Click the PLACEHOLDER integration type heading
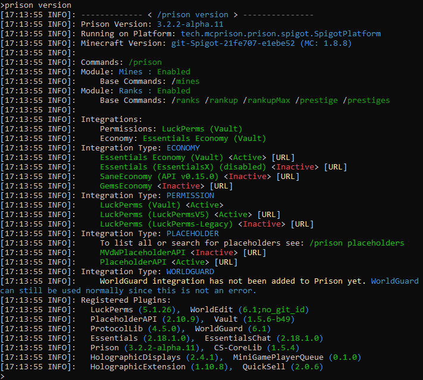Viewport: 423px width, 380px height. (193, 234)
